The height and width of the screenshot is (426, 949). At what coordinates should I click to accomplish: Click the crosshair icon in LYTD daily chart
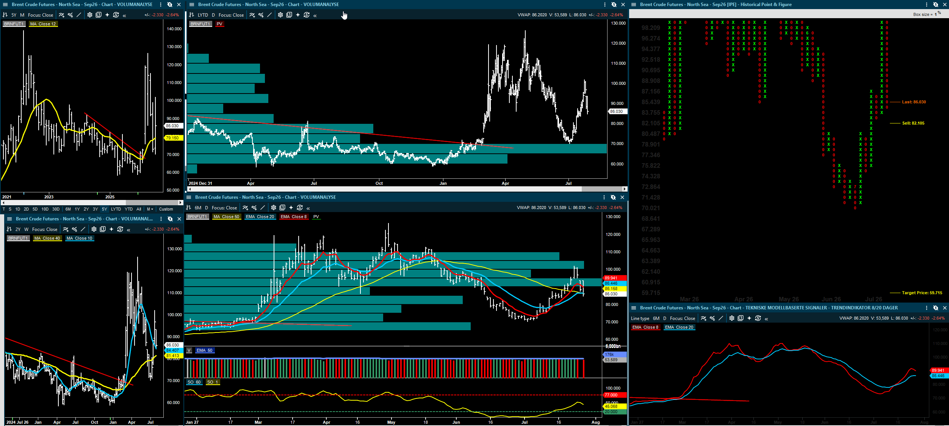pyautogui.click(x=298, y=15)
